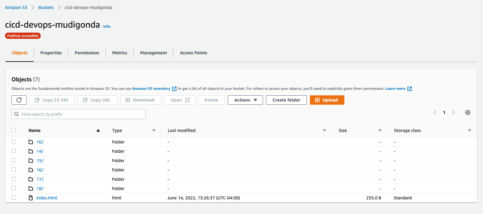
Task: Click the magnifier icon in search box
Action: coord(16,114)
